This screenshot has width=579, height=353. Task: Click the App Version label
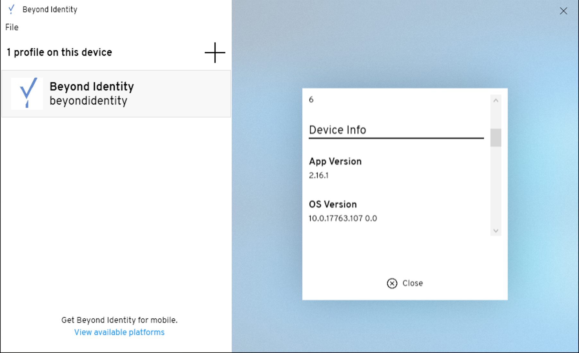coord(335,161)
